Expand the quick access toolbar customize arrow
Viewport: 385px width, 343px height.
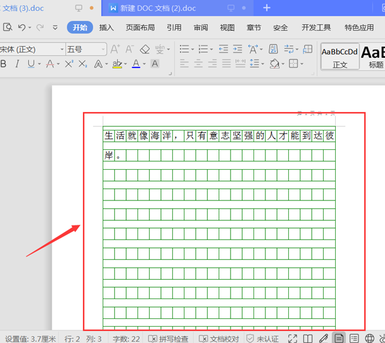click(55, 27)
